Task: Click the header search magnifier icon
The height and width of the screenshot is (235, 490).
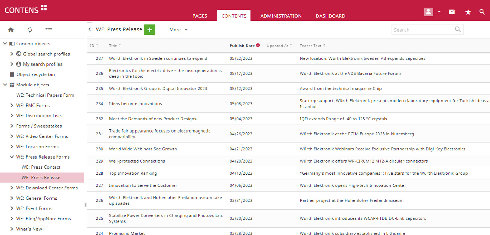Action: coord(482,12)
